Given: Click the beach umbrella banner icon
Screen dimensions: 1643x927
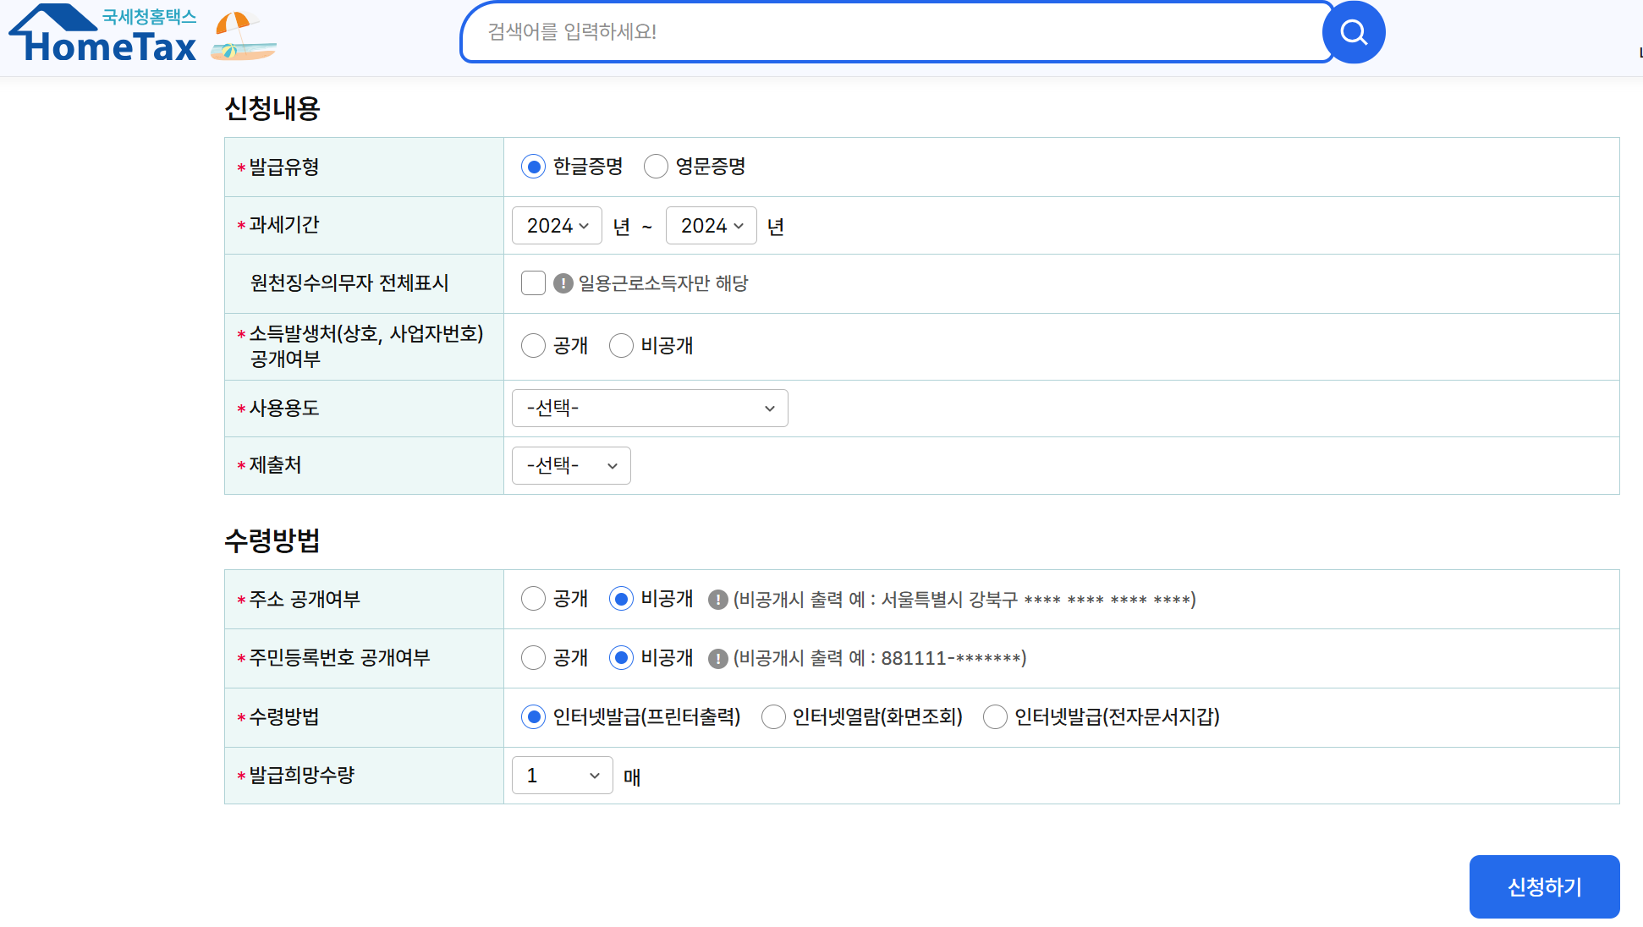Looking at the screenshot, I should click(x=243, y=36).
